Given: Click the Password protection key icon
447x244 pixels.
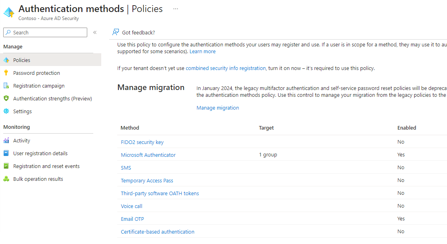Looking at the screenshot, I should (6, 73).
